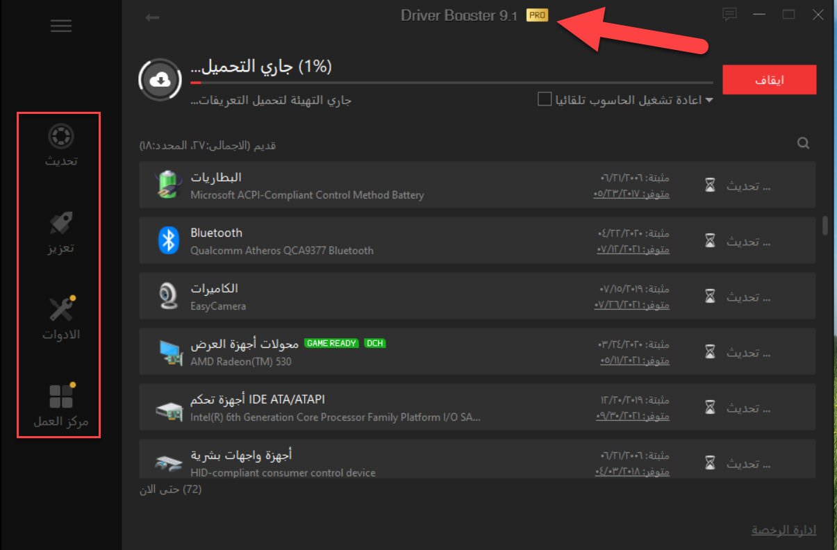This screenshot has height=550, width=837.
Task: Click the DCH badge
Action: coord(374,344)
